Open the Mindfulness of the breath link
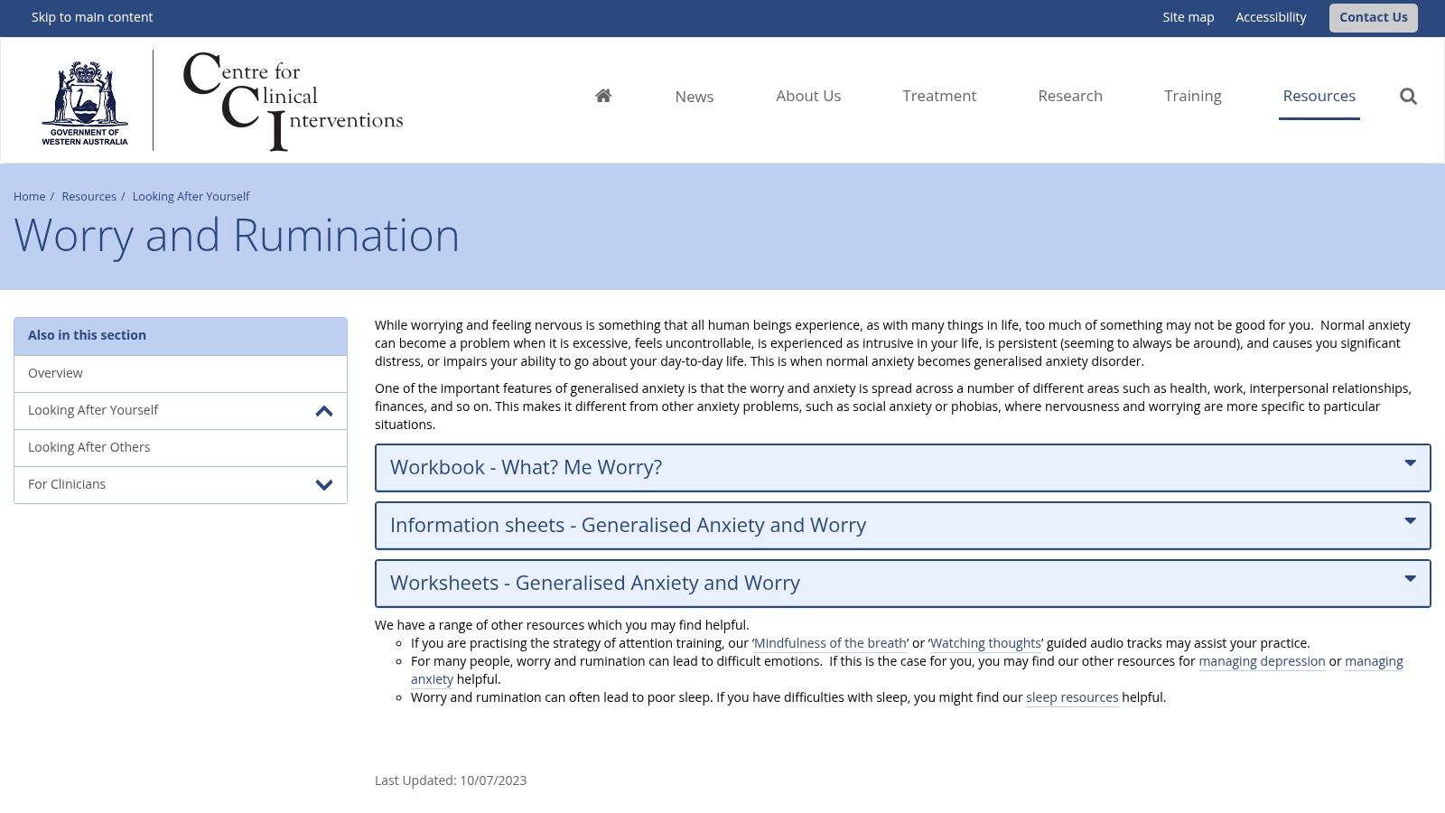1445x813 pixels. pyautogui.click(x=830, y=643)
